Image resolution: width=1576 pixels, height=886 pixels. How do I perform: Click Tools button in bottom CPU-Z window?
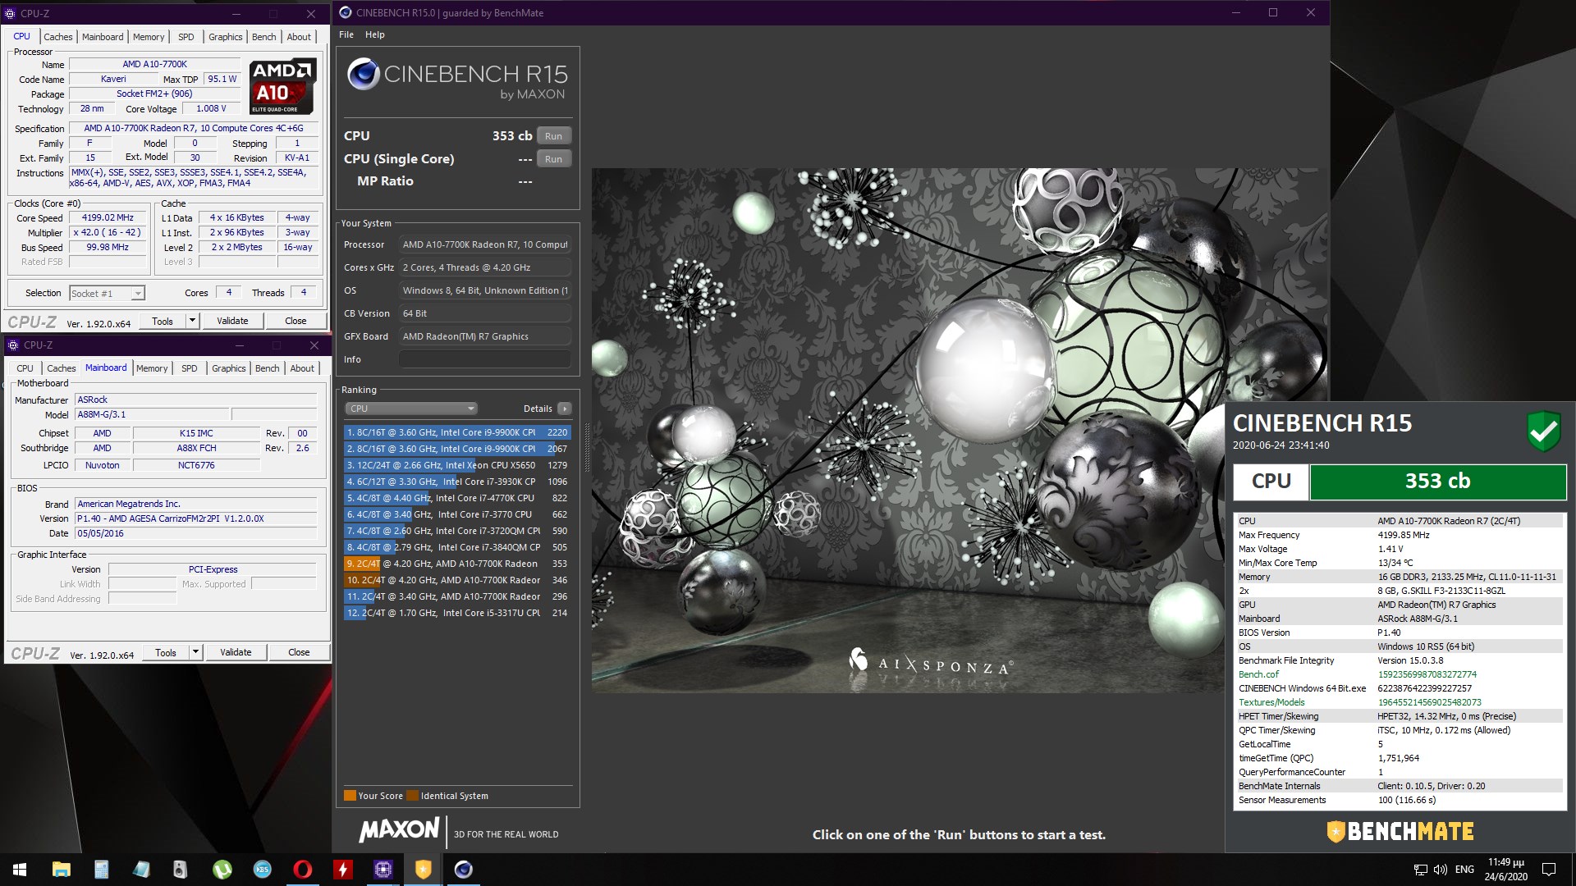tap(166, 652)
